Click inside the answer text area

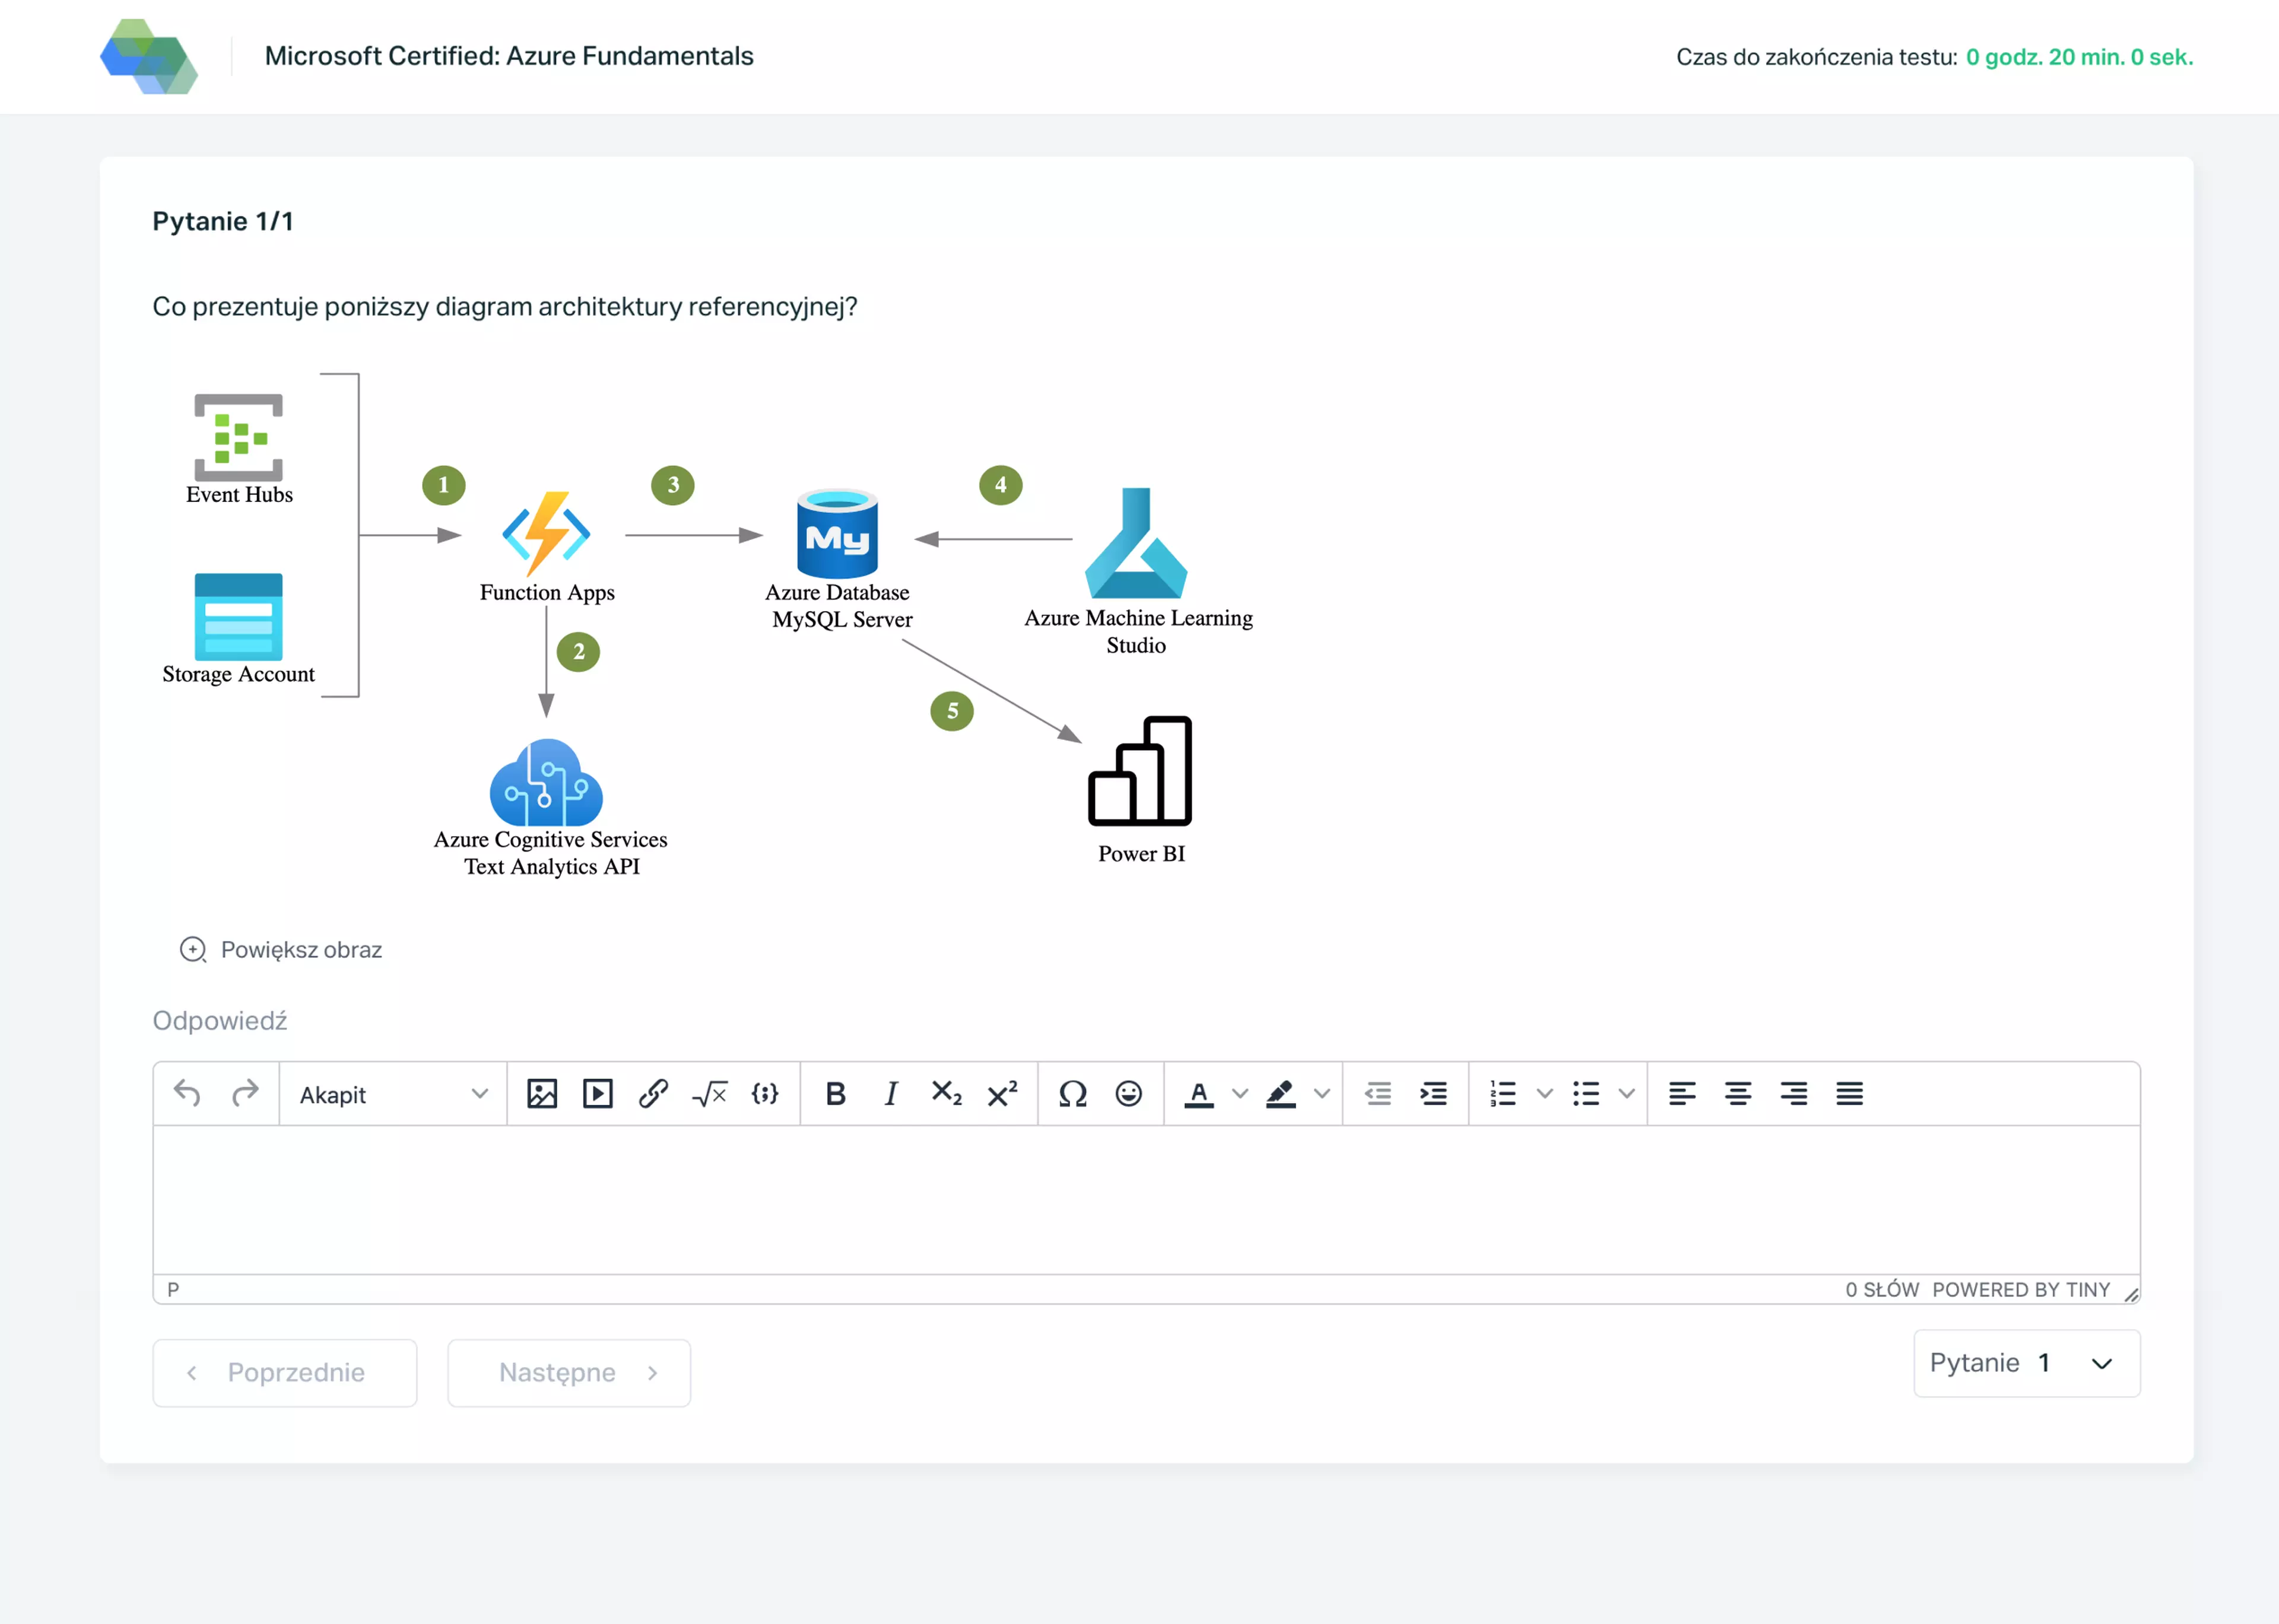[x=1146, y=1200]
